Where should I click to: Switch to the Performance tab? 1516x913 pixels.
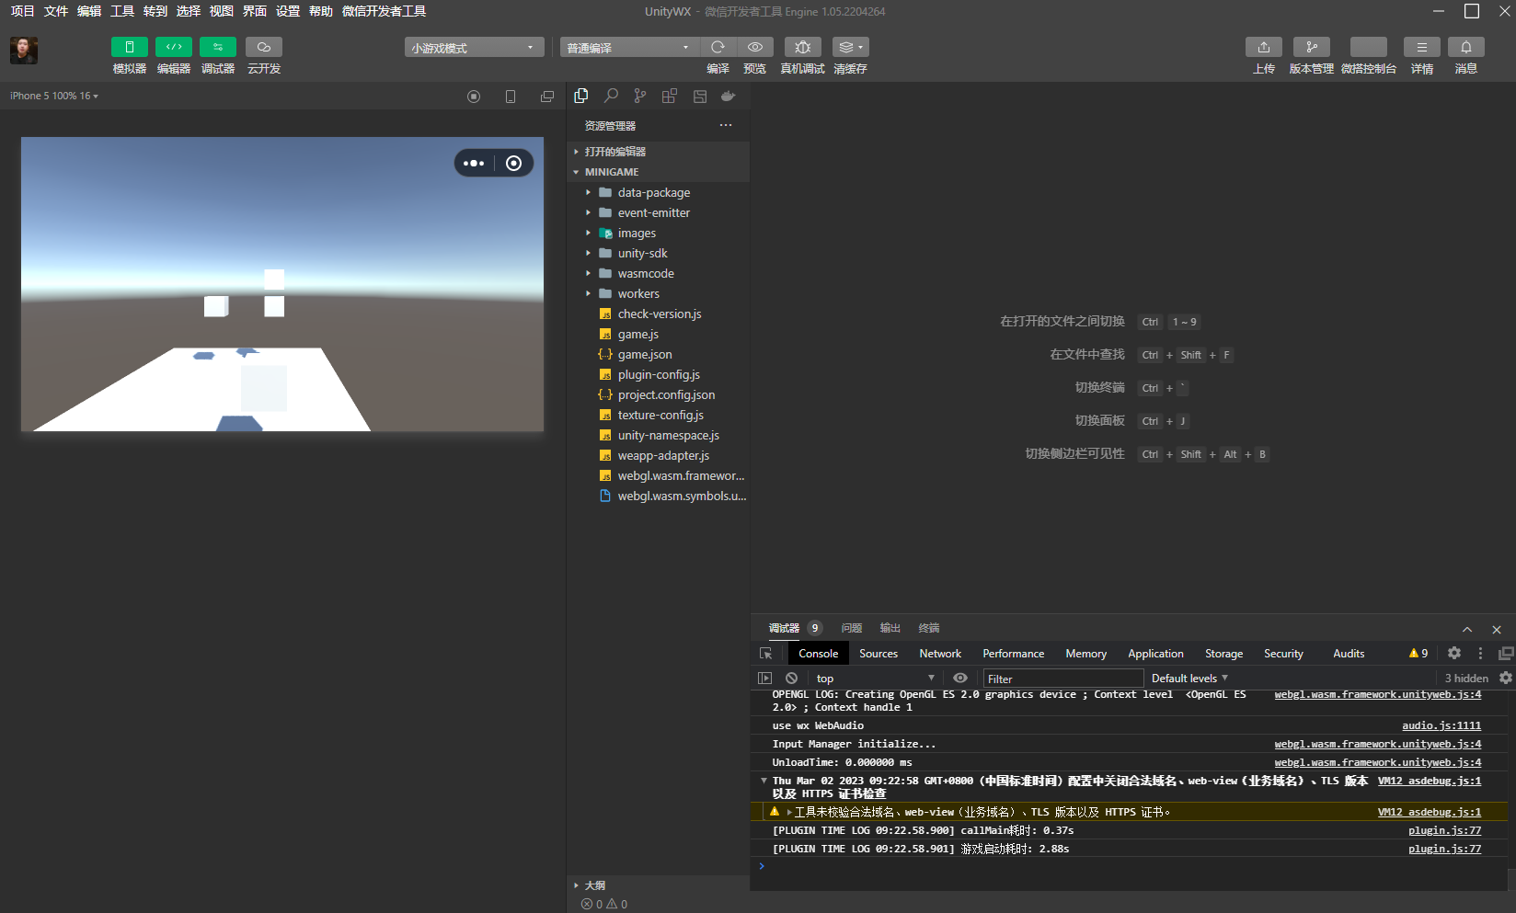coord(1014,654)
